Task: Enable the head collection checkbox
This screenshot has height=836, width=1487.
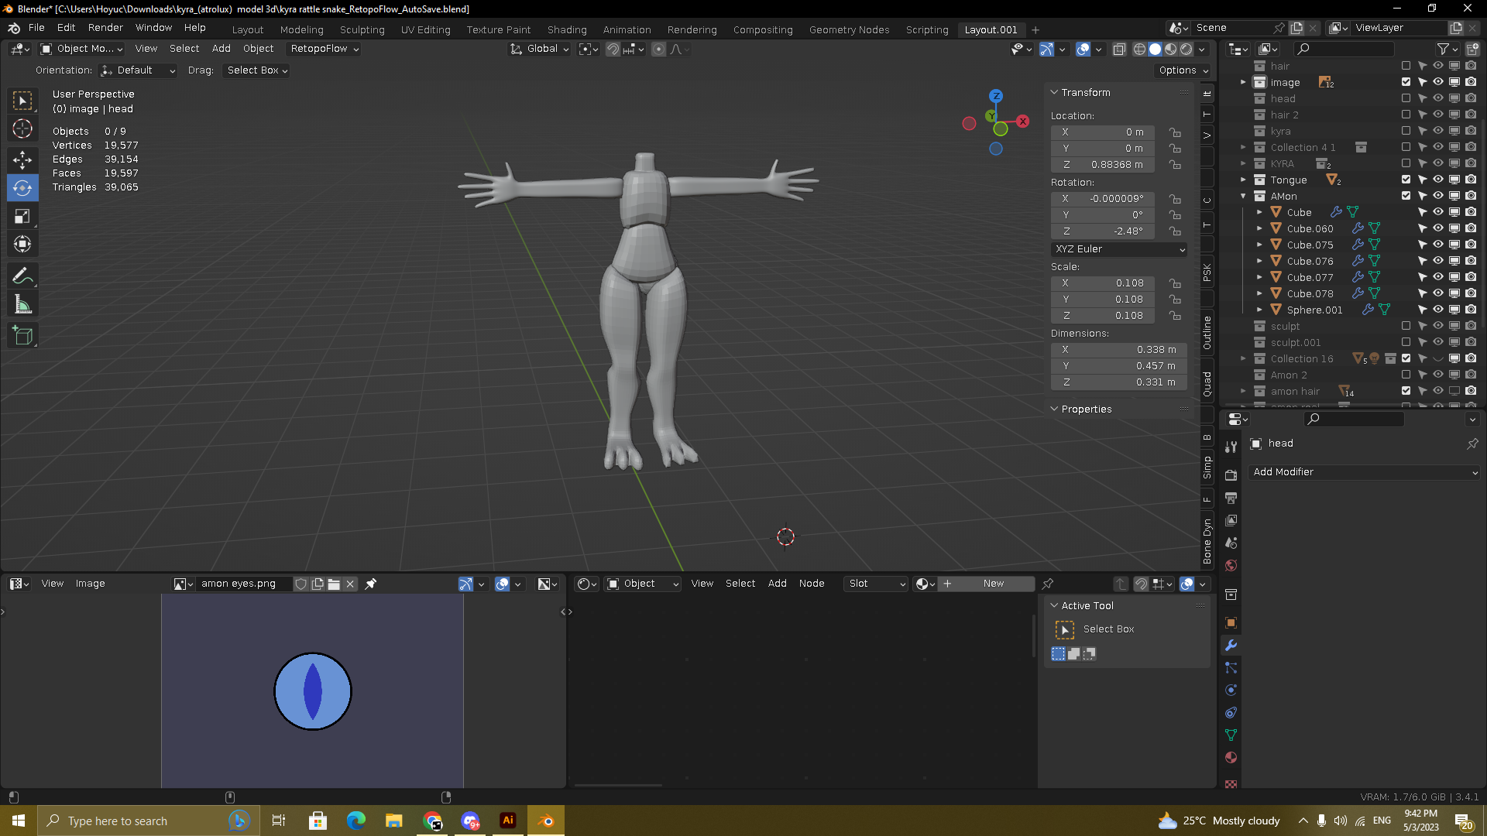Action: point(1406,98)
